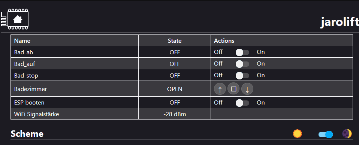Image resolution: width=359 pixels, height=145 pixels.
Task: Toggle the ESP booten switch
Action: [242, 103]
